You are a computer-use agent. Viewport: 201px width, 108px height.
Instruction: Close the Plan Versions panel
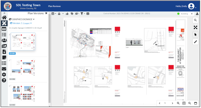(x=46, y=13)
